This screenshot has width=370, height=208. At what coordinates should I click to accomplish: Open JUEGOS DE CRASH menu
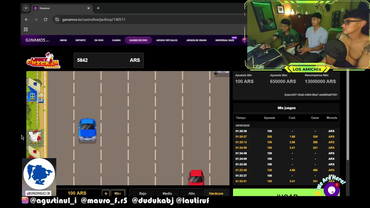pyautogui.click(x=196, y=40)
